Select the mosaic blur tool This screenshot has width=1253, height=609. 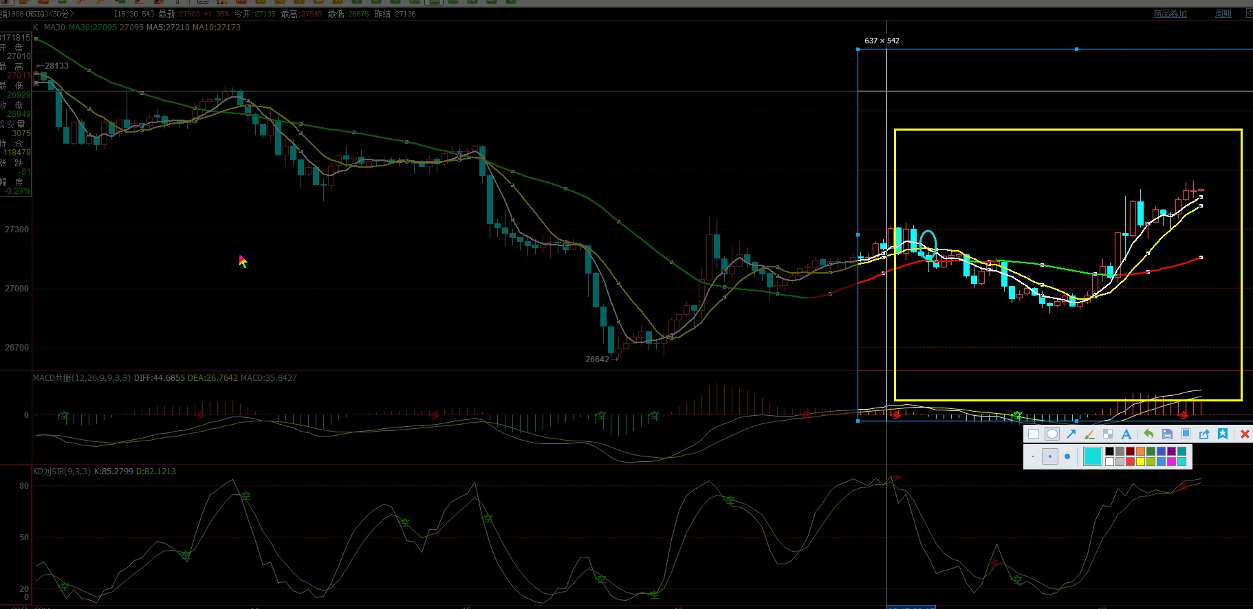(1108, 434)
